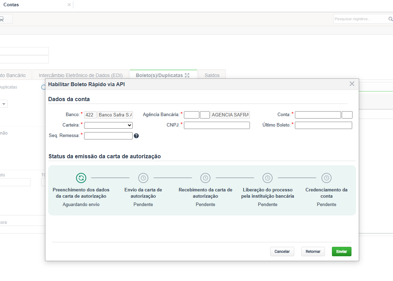Close the Contas tab

tap(69, 5)
